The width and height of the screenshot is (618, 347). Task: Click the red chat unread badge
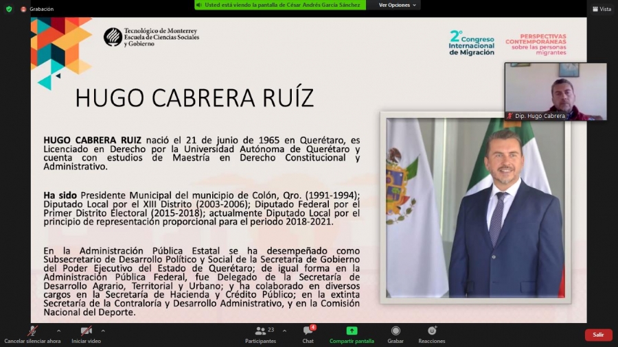tap(313, 327)
